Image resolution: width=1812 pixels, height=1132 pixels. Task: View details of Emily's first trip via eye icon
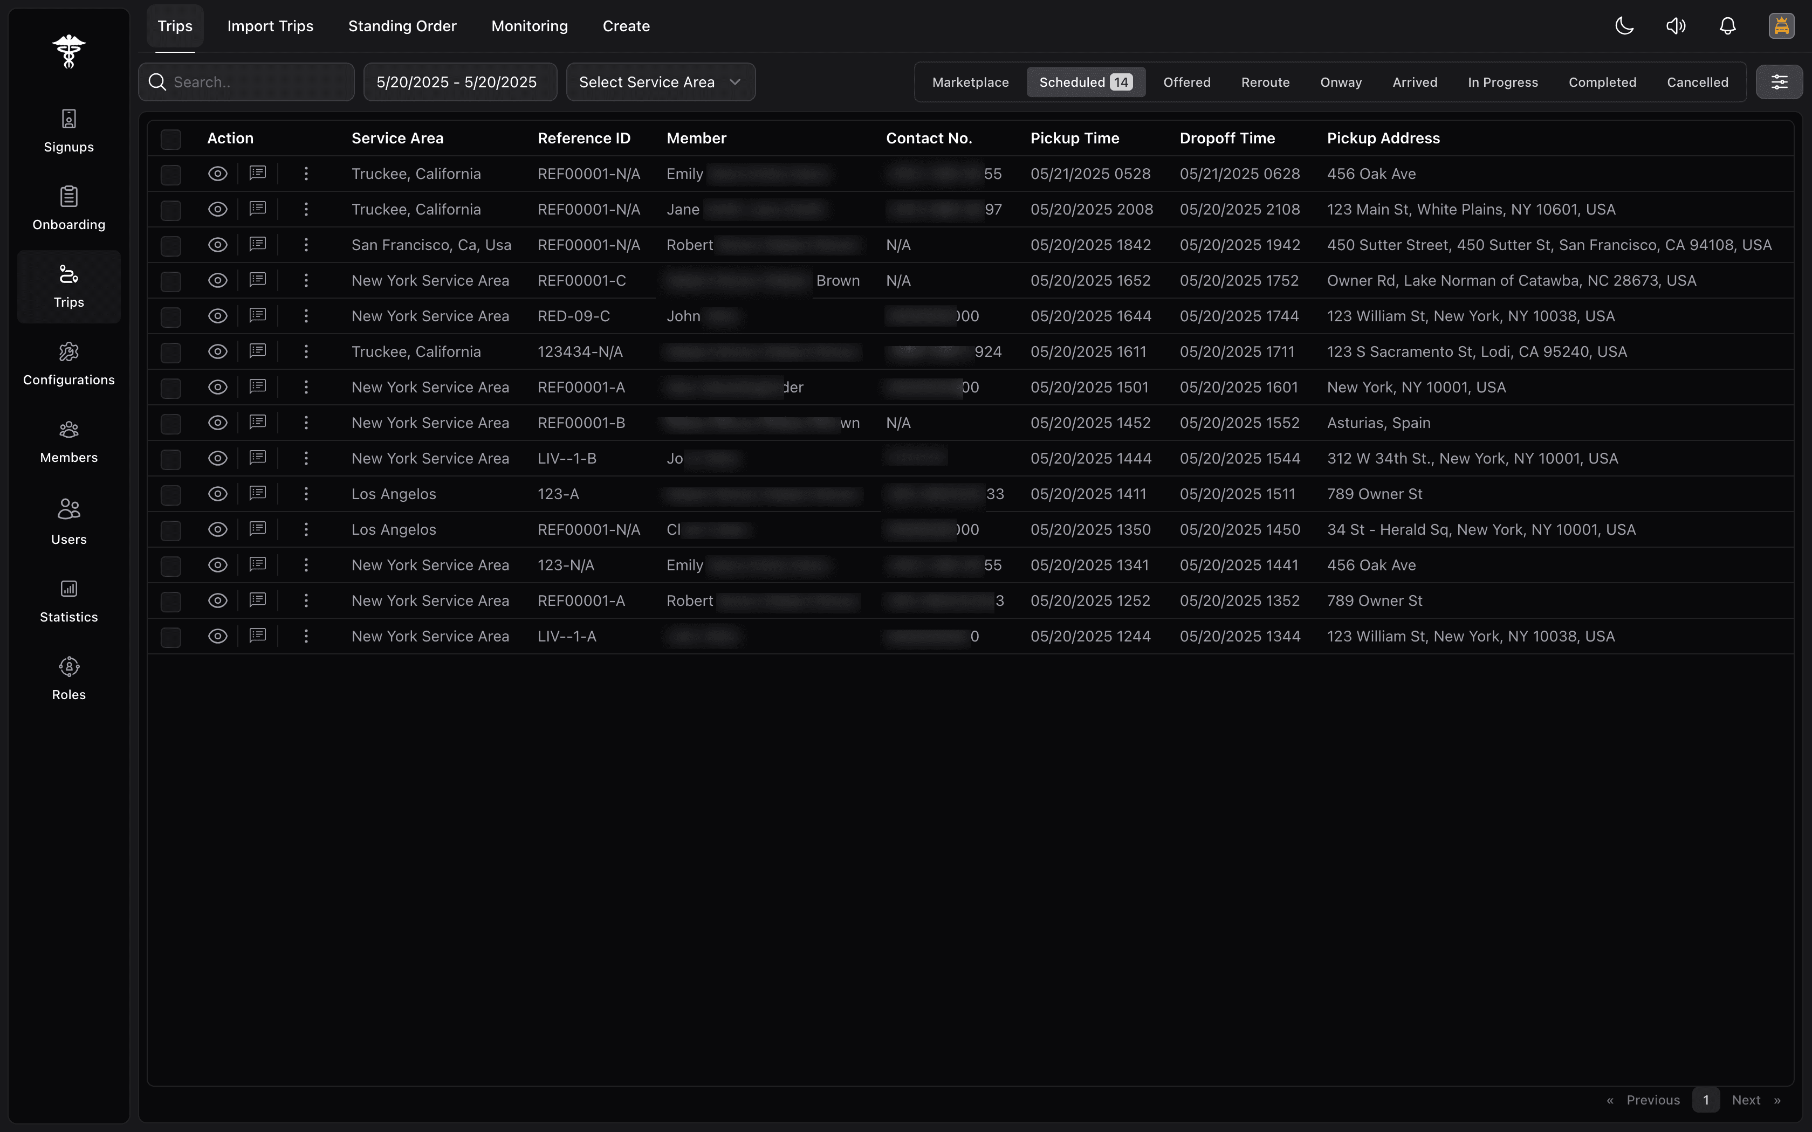(x=217, y=174)
